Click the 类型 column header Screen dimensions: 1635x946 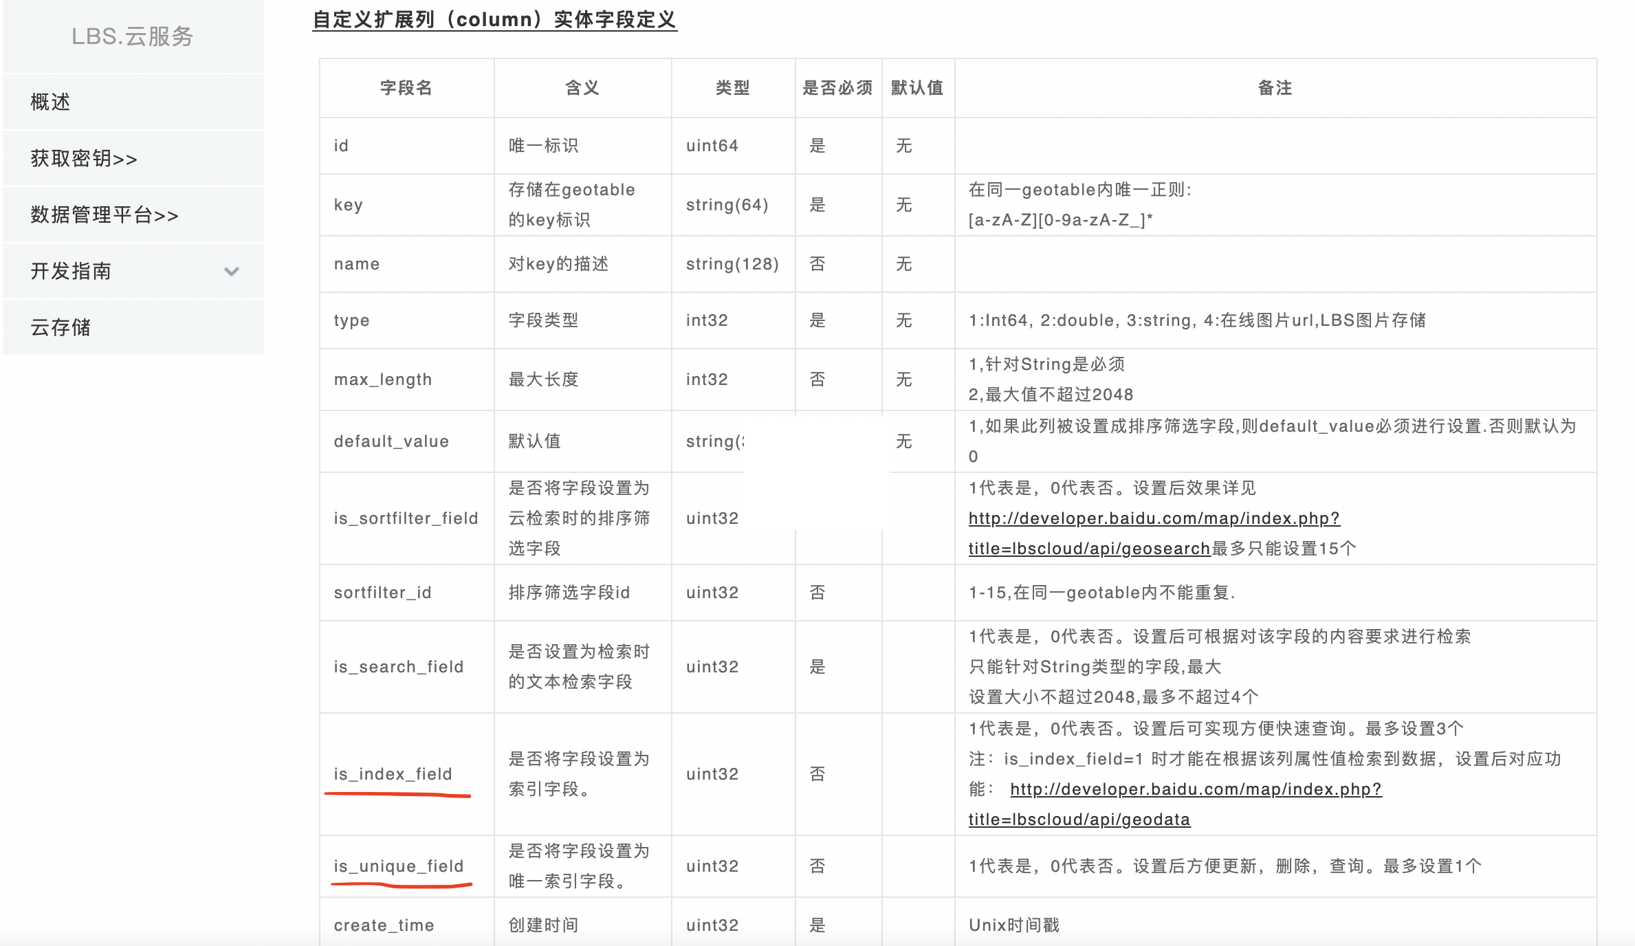733,88
